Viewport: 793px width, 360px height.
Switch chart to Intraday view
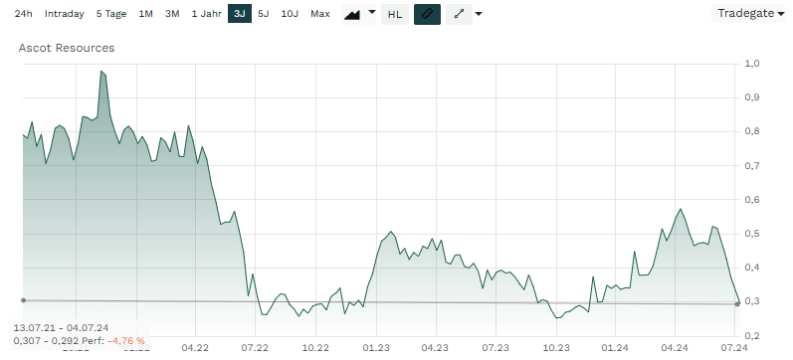coord(65,14)
